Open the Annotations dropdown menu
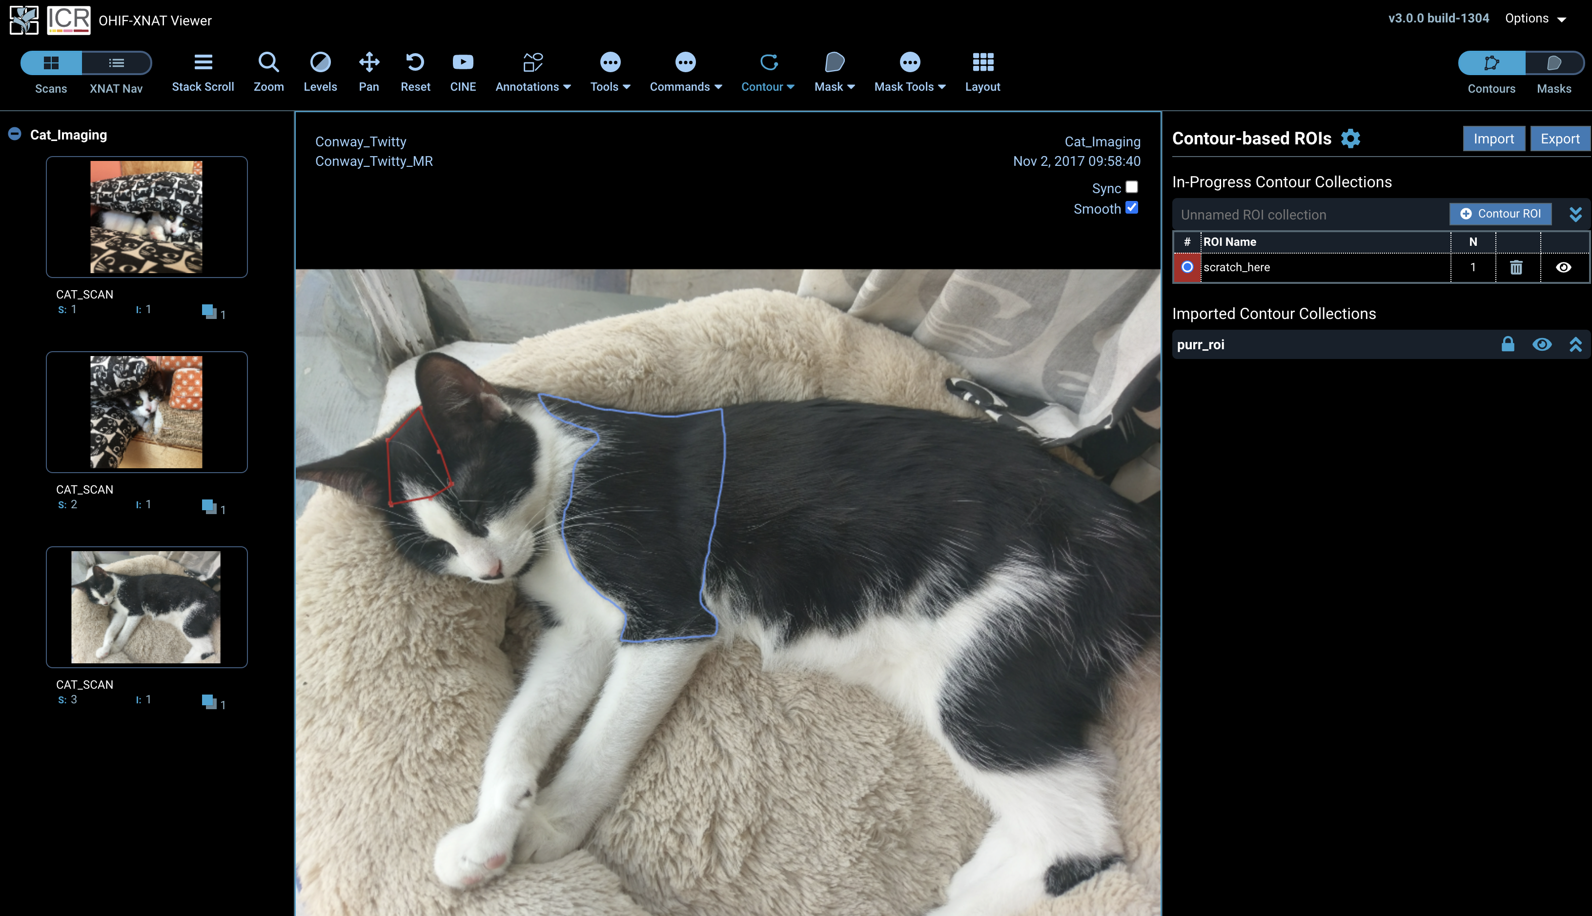Image resolution: width=1592 pixels, height=916 pixels. 532,72
